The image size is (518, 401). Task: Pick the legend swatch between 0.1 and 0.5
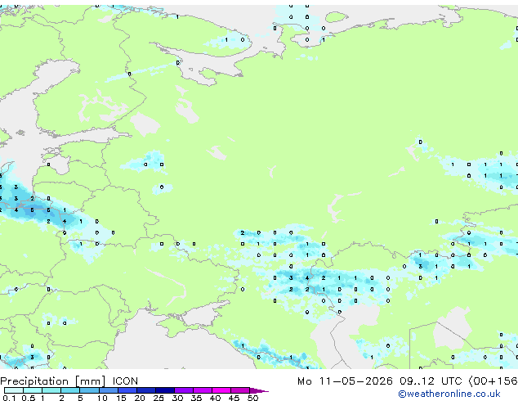[x=14, y=390]
